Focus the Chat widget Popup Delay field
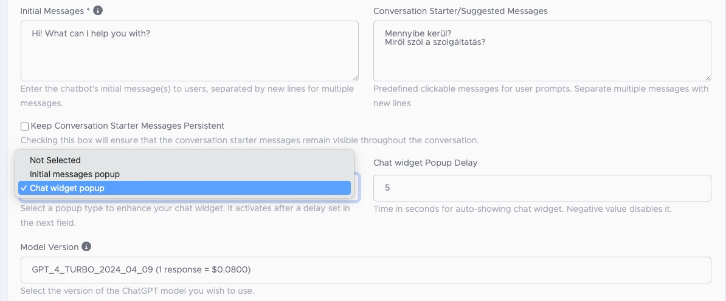This screenshot has width=726, height=301. point(542,188)
